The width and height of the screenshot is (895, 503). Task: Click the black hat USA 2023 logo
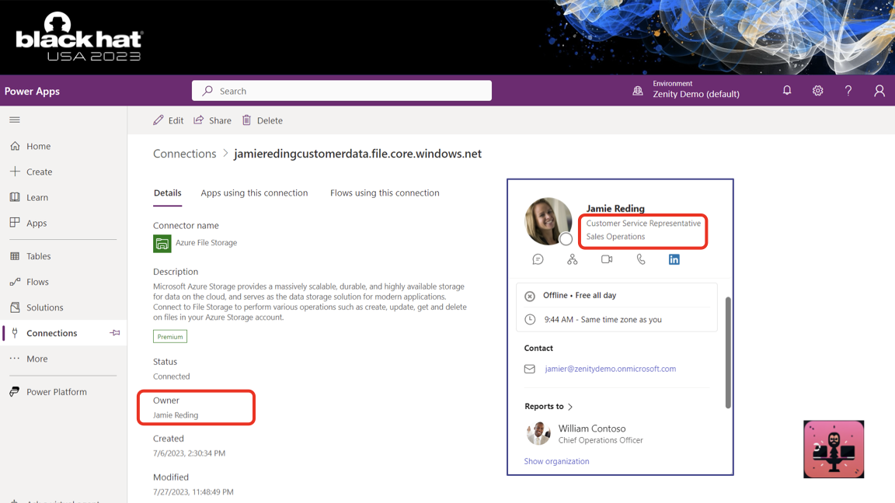pyautogui.click(x=78, y=37)
